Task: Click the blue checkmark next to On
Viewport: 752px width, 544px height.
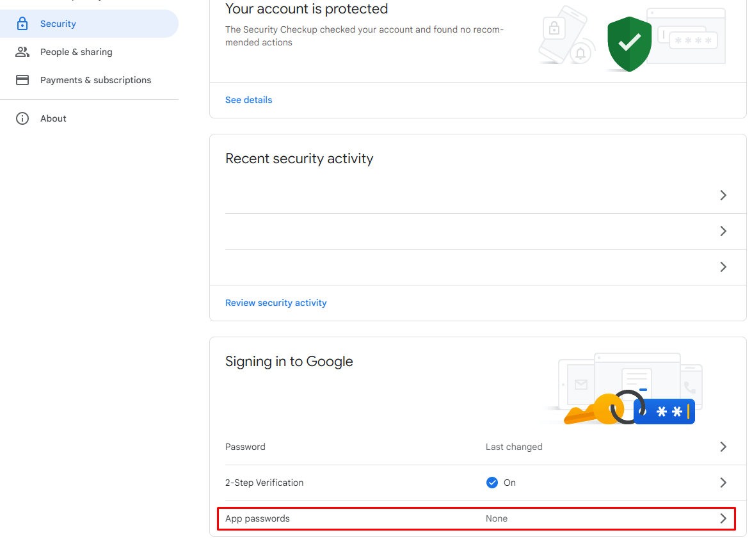Action: (492, 483)
